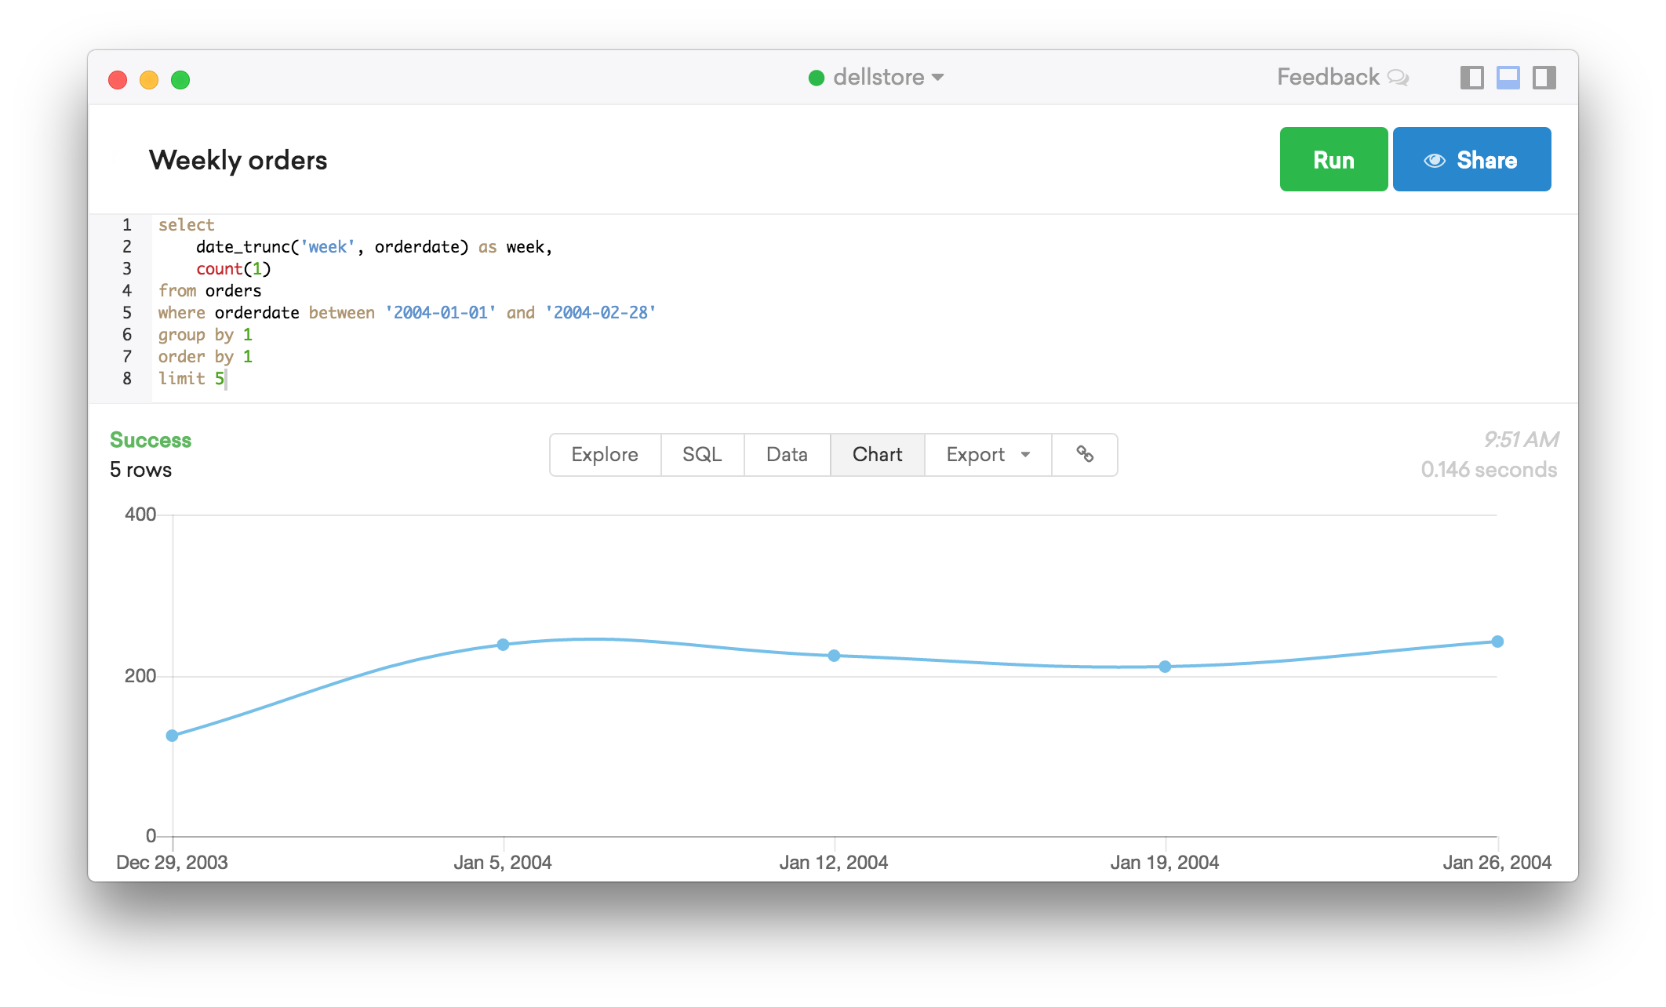Open the Data results tab
Image resolution: width=1666 pixels, height=1007 pixels.
[x=787, y=455]
